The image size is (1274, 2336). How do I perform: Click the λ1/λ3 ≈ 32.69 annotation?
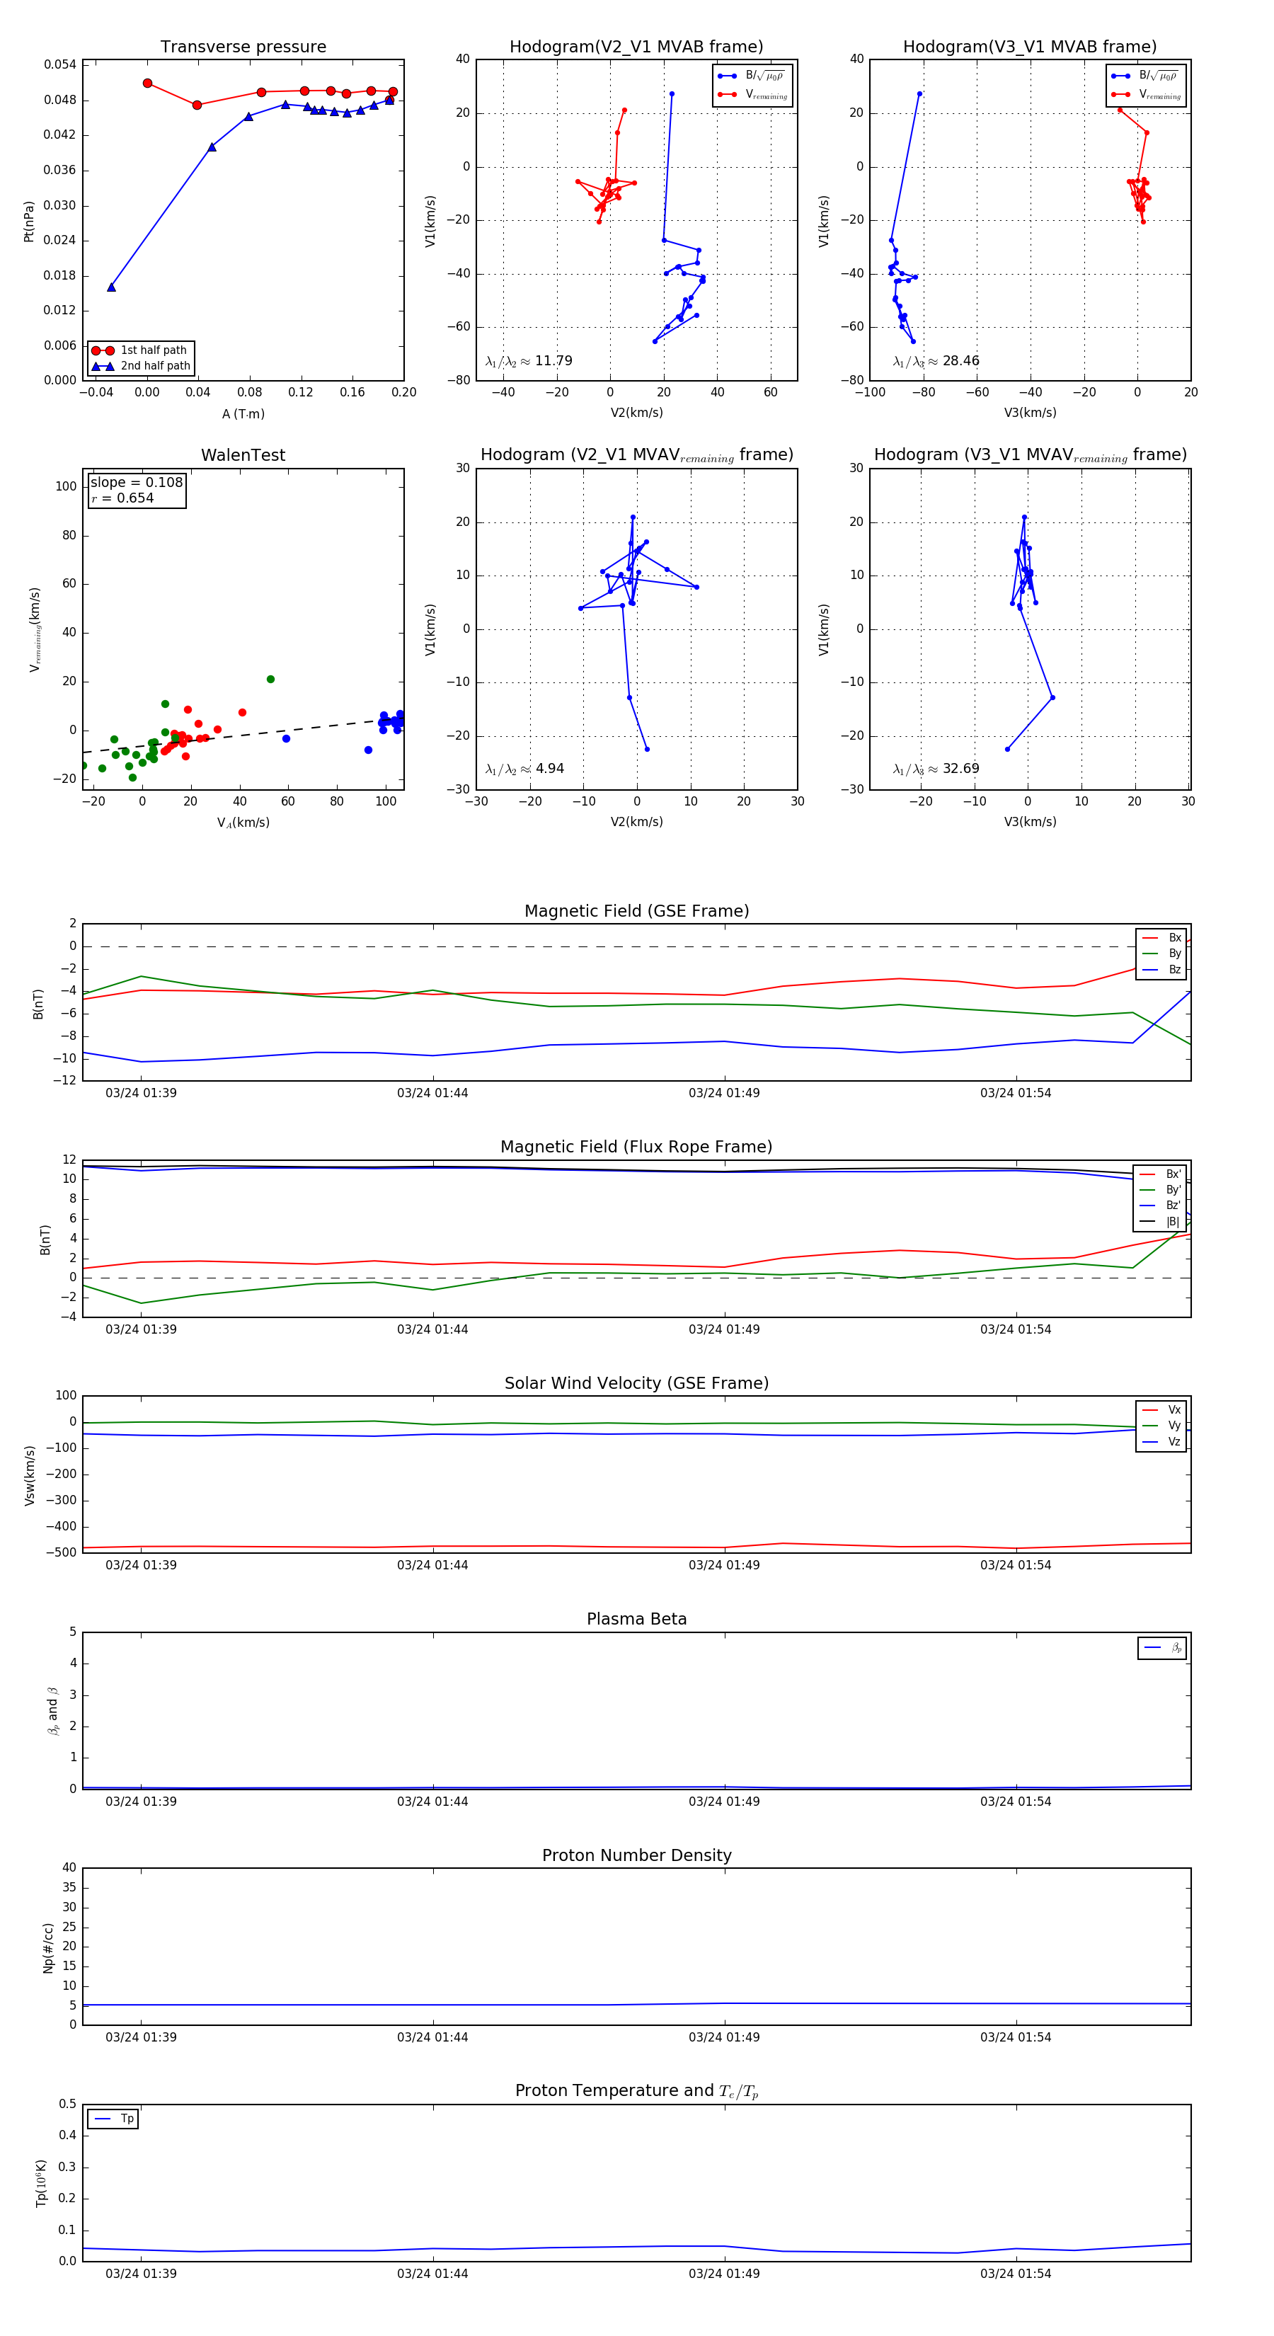936,769
